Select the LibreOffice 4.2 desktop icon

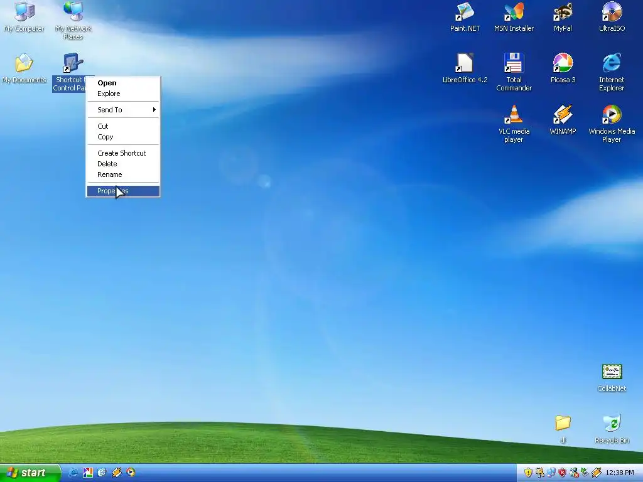[465, 68]
